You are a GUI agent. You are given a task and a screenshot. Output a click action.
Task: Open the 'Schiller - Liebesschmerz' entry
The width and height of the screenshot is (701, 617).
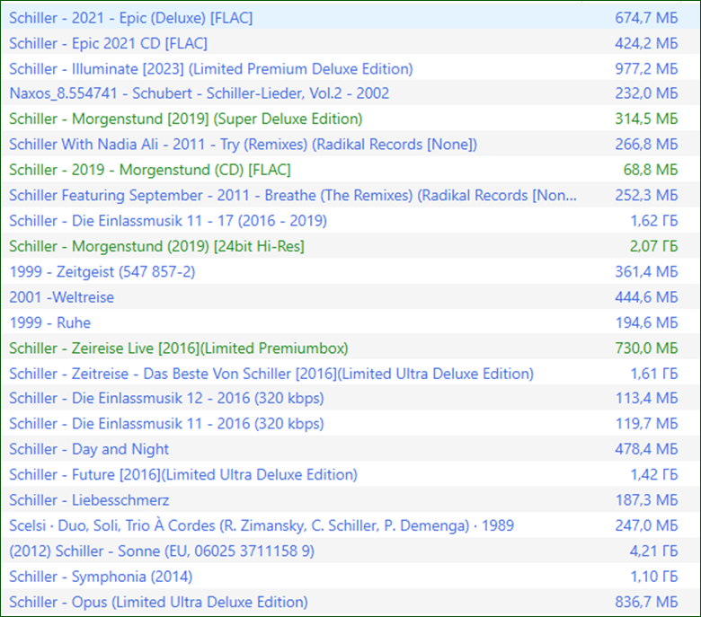[x=89, y=499]
